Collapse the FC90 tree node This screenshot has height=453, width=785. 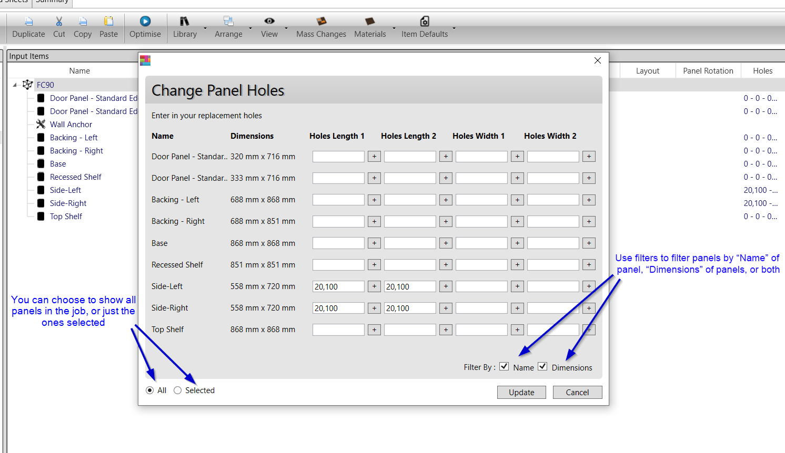click(15, 85)
